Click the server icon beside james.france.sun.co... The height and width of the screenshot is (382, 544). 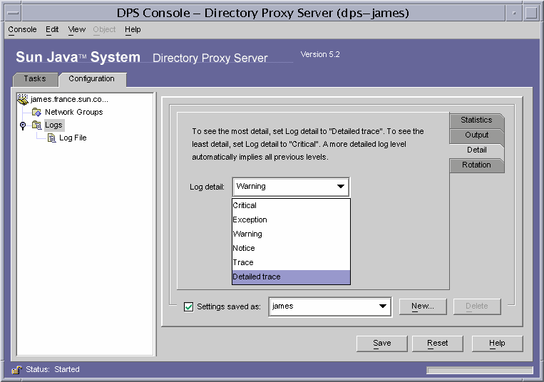23,99
